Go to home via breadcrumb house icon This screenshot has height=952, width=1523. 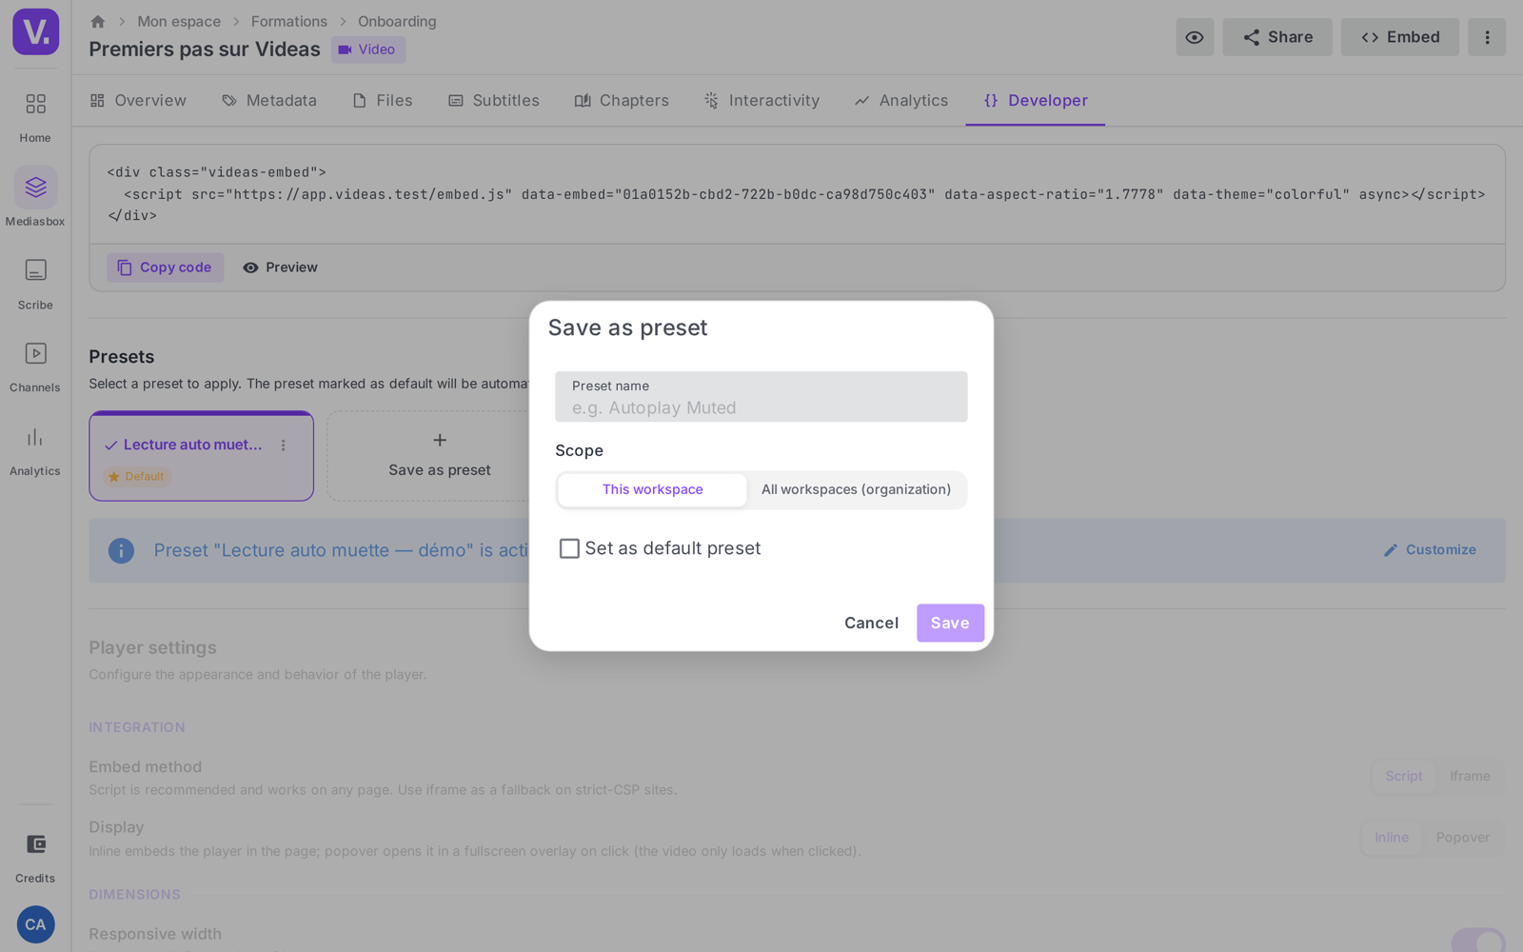coord(98,21)
